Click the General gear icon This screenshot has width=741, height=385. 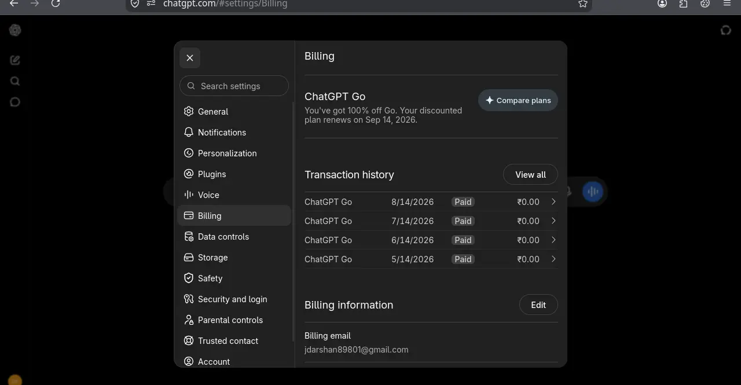pyautogui.click(x=188, y=111)
